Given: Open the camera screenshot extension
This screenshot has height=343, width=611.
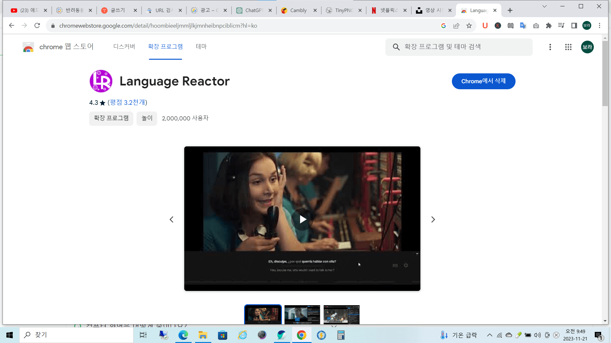Looking at the screenshot, I should pyautogui.click(x=536, y=26).
